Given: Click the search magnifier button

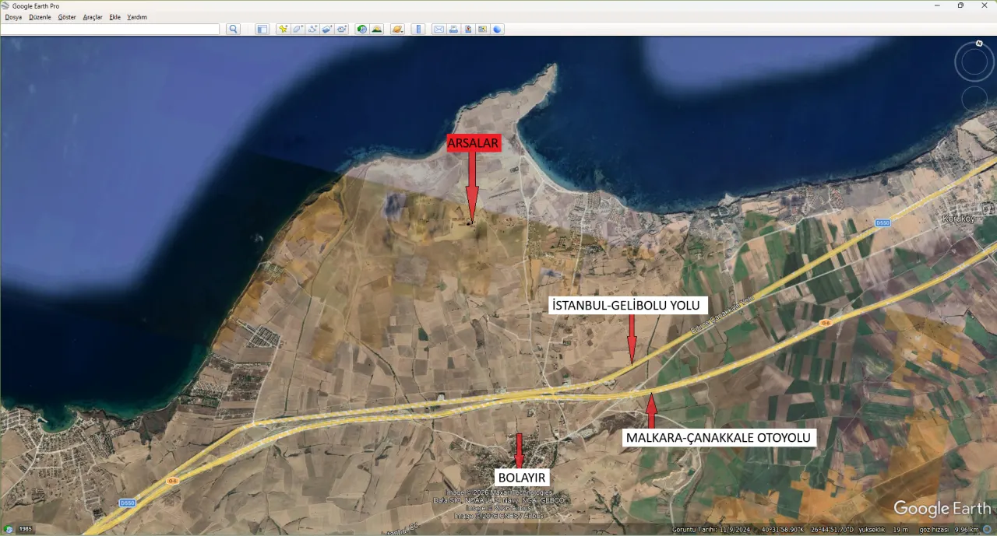Looking at the screenshot, I should click(233, 30).
